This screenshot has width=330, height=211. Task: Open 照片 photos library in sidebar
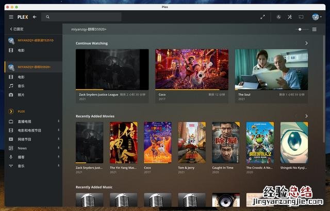[21, 95]
